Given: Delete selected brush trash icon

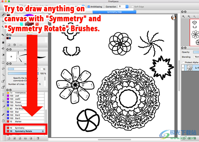Looking at the screenshot, I should click(x=38, y=138).
